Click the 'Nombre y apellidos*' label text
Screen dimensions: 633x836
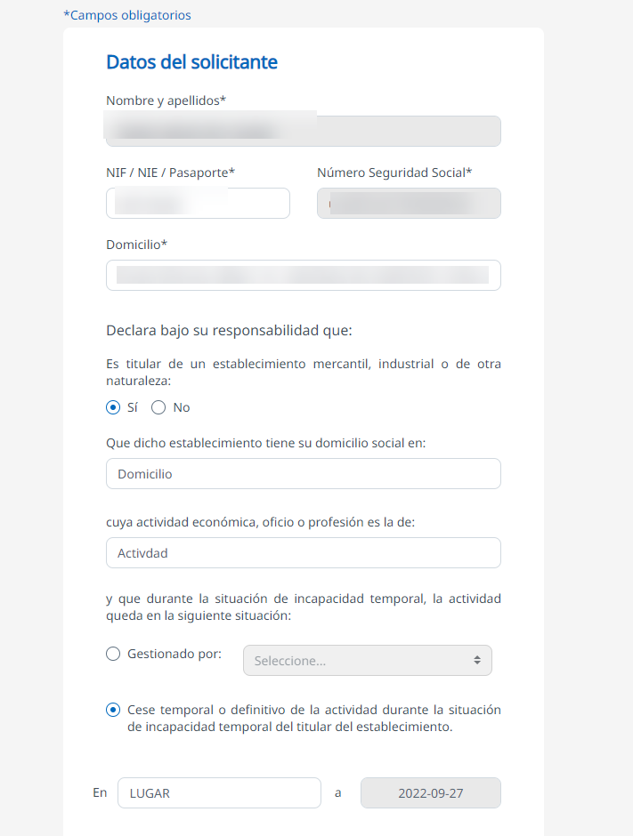pos(166,100)
